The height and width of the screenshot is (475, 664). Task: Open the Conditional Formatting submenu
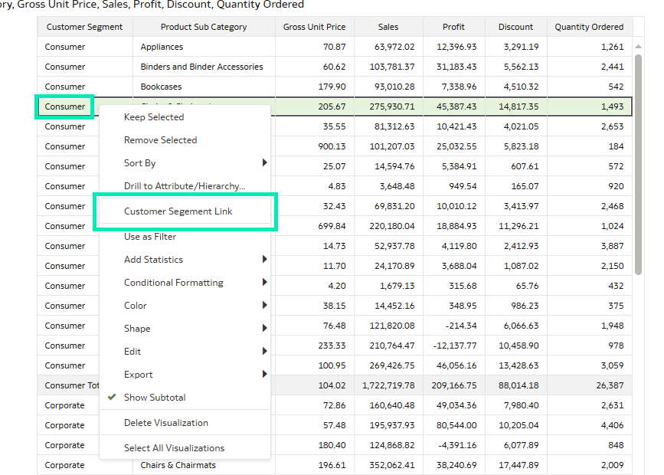[185, 283]
